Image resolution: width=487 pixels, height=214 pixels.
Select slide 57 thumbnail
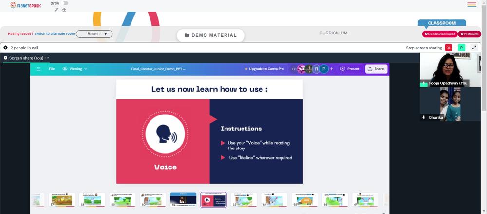pyautogui.click(x=61, y=200)
